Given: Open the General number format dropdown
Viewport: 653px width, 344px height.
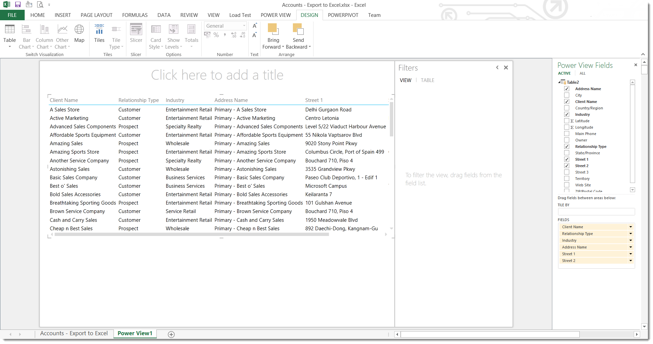Looking at the screenshot, I should tap(244, 26).
